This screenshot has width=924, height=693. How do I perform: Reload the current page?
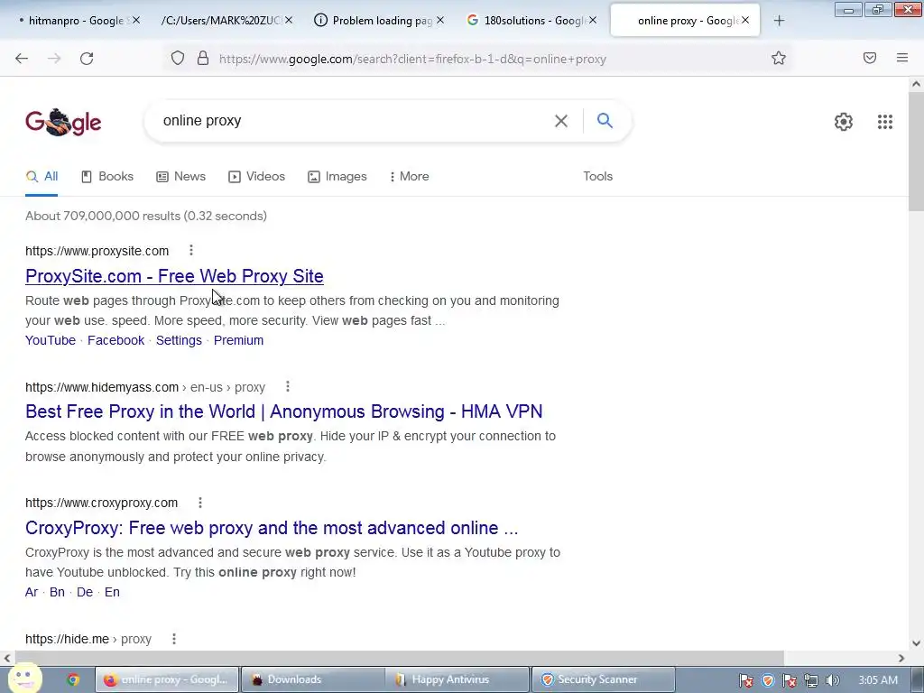87,59
